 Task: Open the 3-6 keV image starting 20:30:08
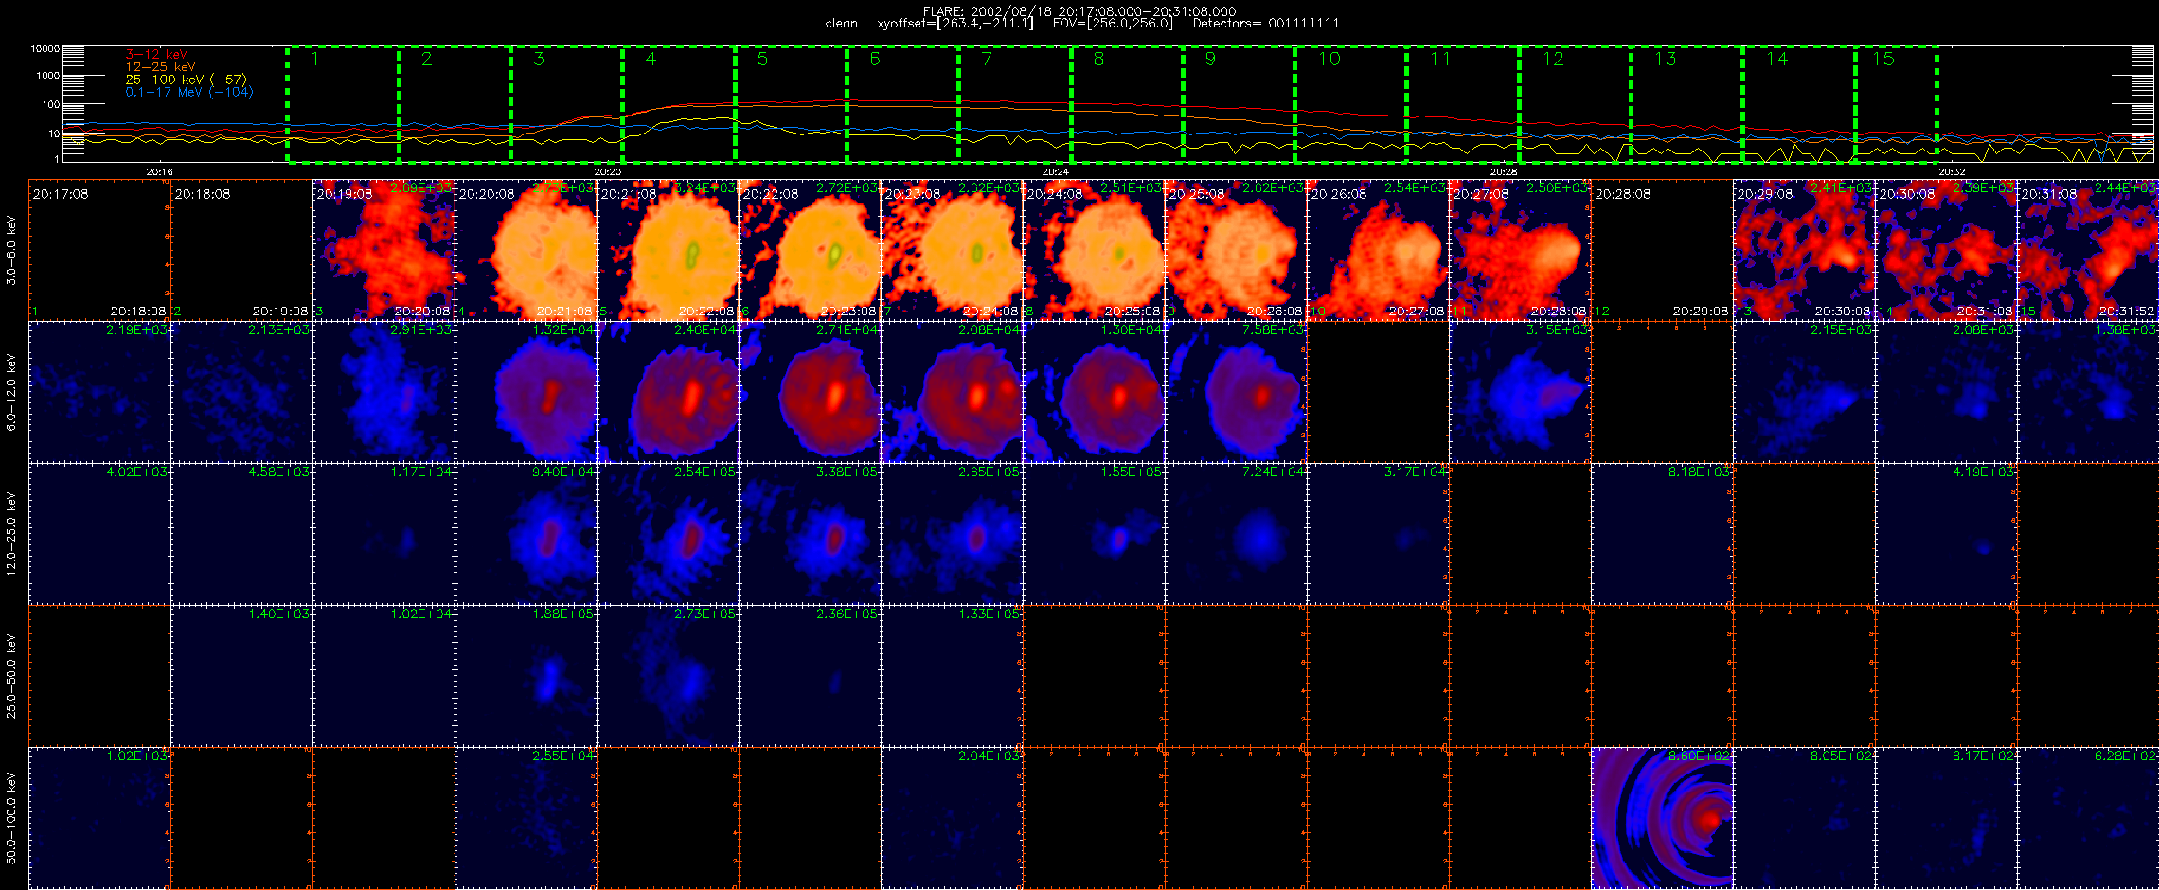point(1946,250)
